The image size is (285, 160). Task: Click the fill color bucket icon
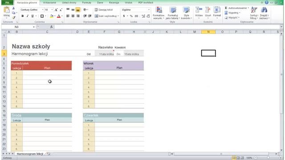[52, 16]
